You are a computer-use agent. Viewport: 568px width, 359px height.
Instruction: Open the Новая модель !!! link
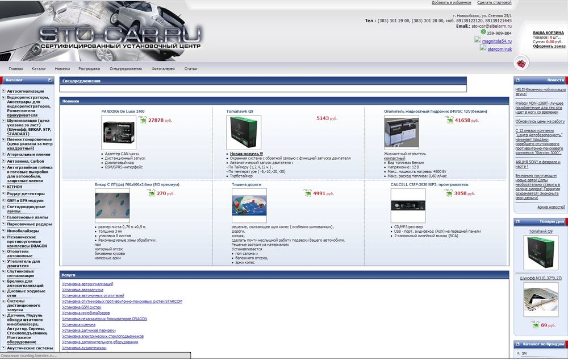click(247, 154)
